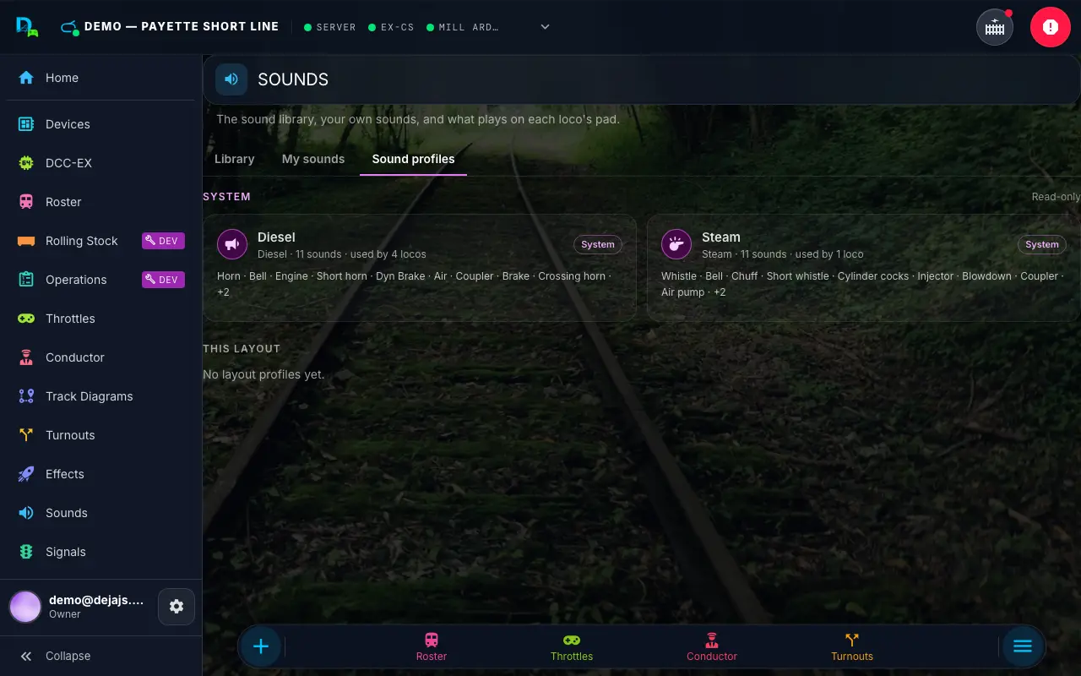Open Throttles from the left sidebar icon
This screenshot has height=676, width=1081.
click(26, 319)
